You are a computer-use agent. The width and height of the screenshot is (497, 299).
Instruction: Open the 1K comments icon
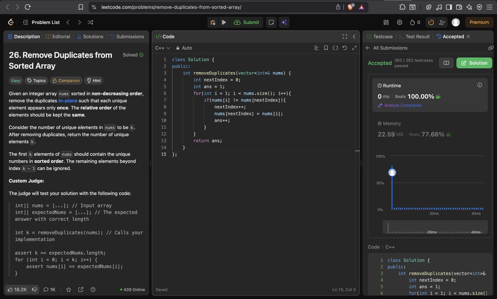(49, 289)
